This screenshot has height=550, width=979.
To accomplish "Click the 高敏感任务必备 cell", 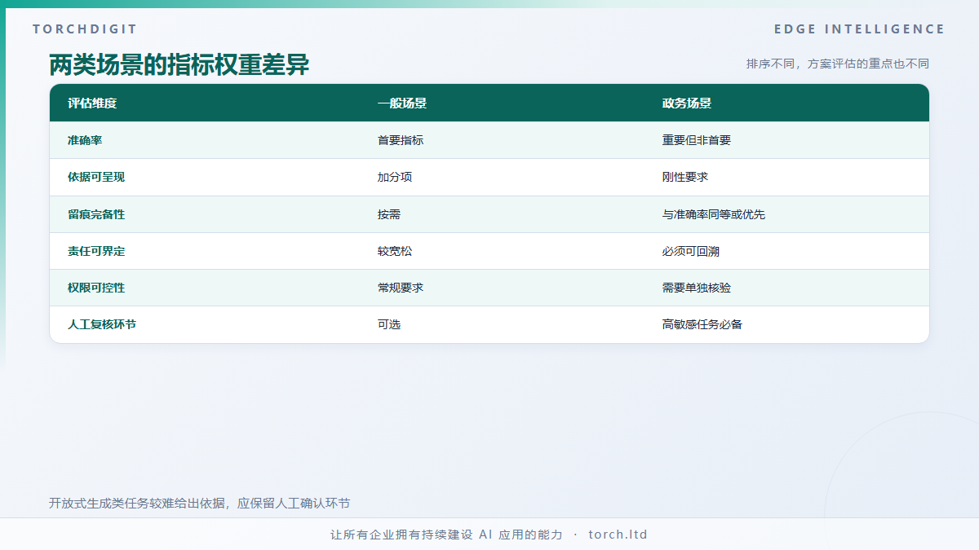I will tap(702, 324).
